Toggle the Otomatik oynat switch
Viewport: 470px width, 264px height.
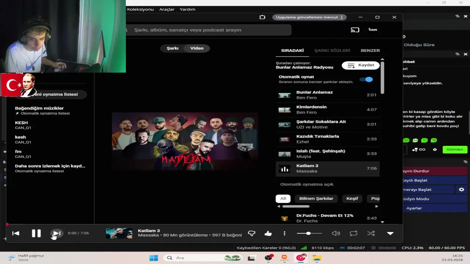(366, 79)
